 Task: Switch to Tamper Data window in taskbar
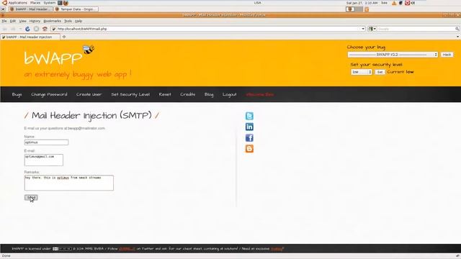pos(76,9)
